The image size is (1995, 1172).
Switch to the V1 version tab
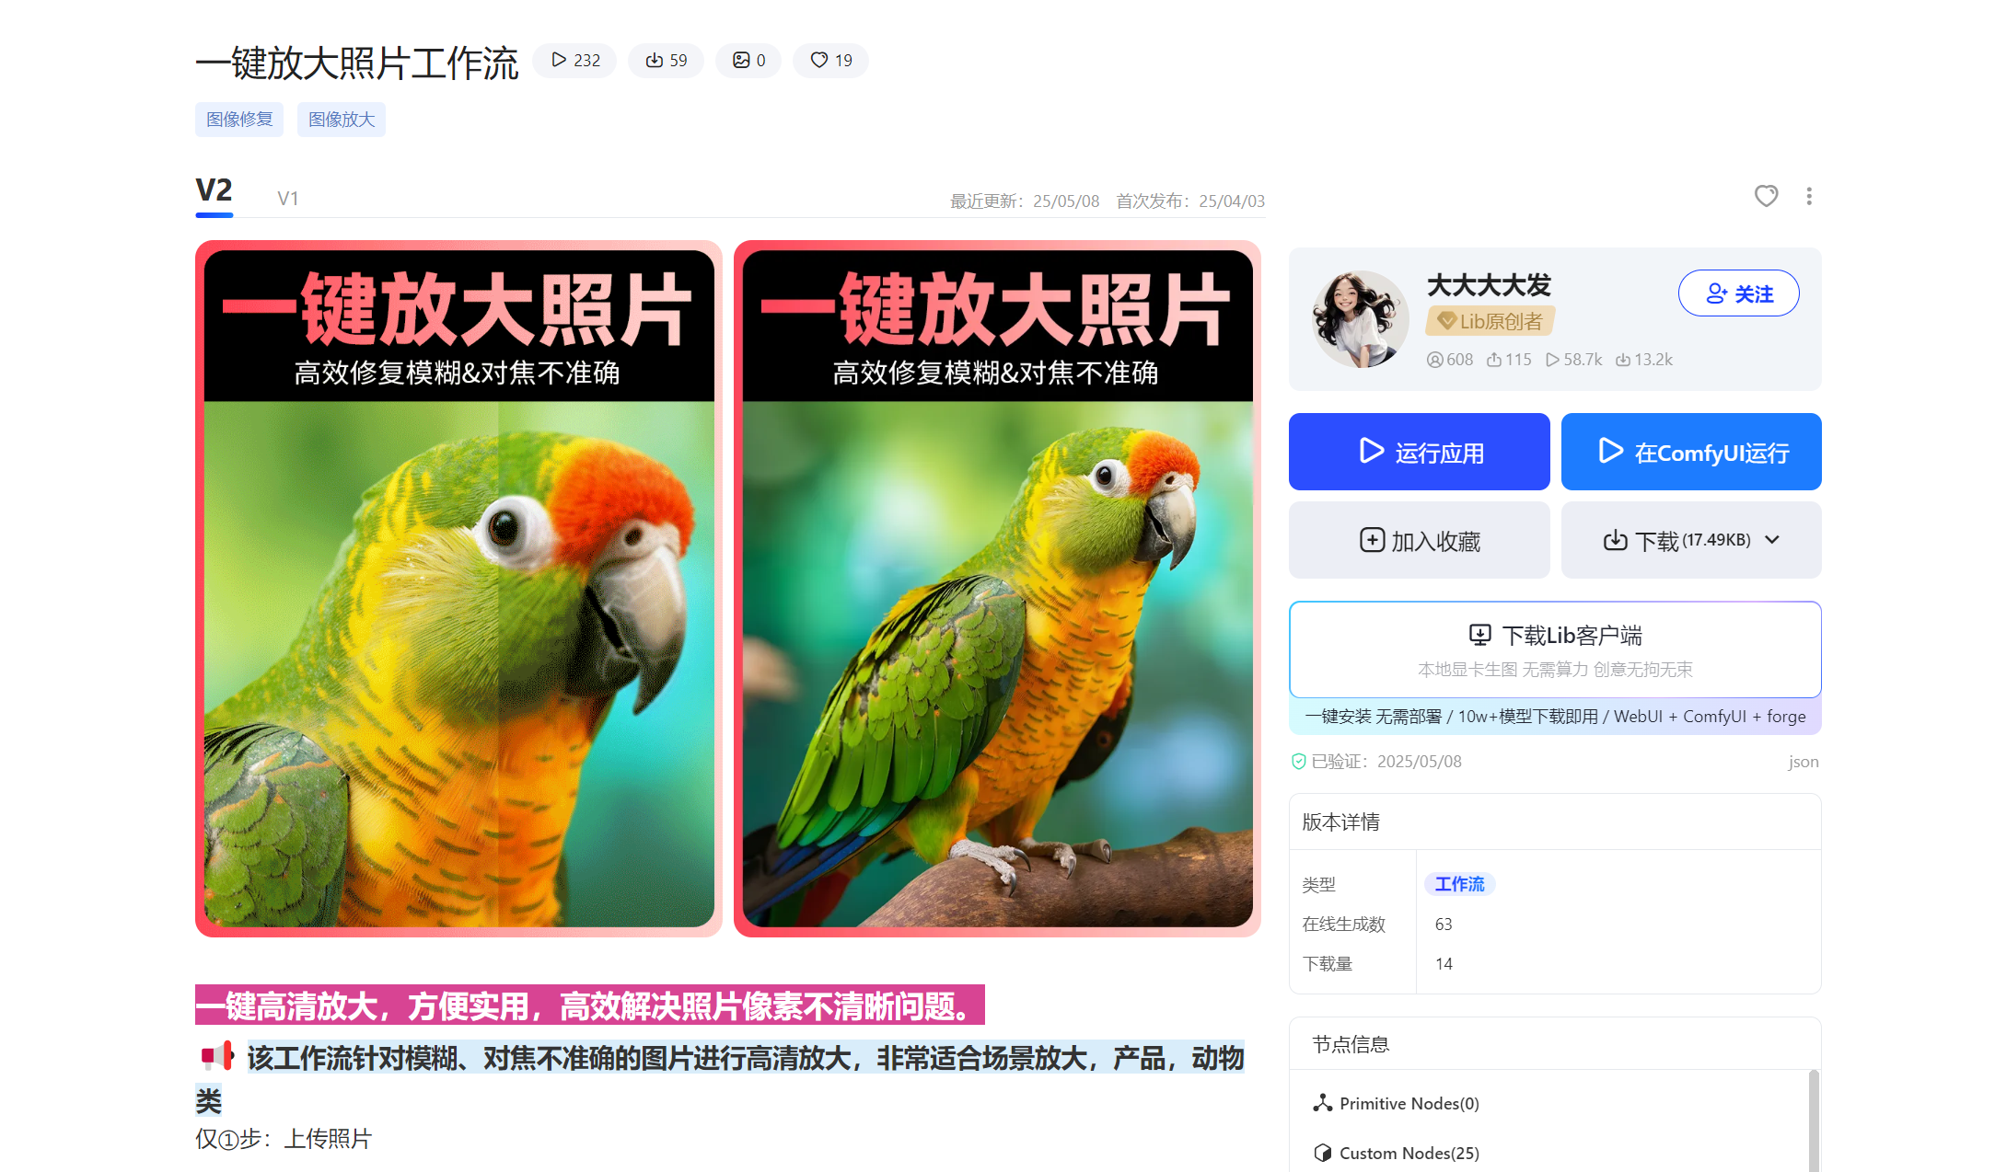(287, 198)
